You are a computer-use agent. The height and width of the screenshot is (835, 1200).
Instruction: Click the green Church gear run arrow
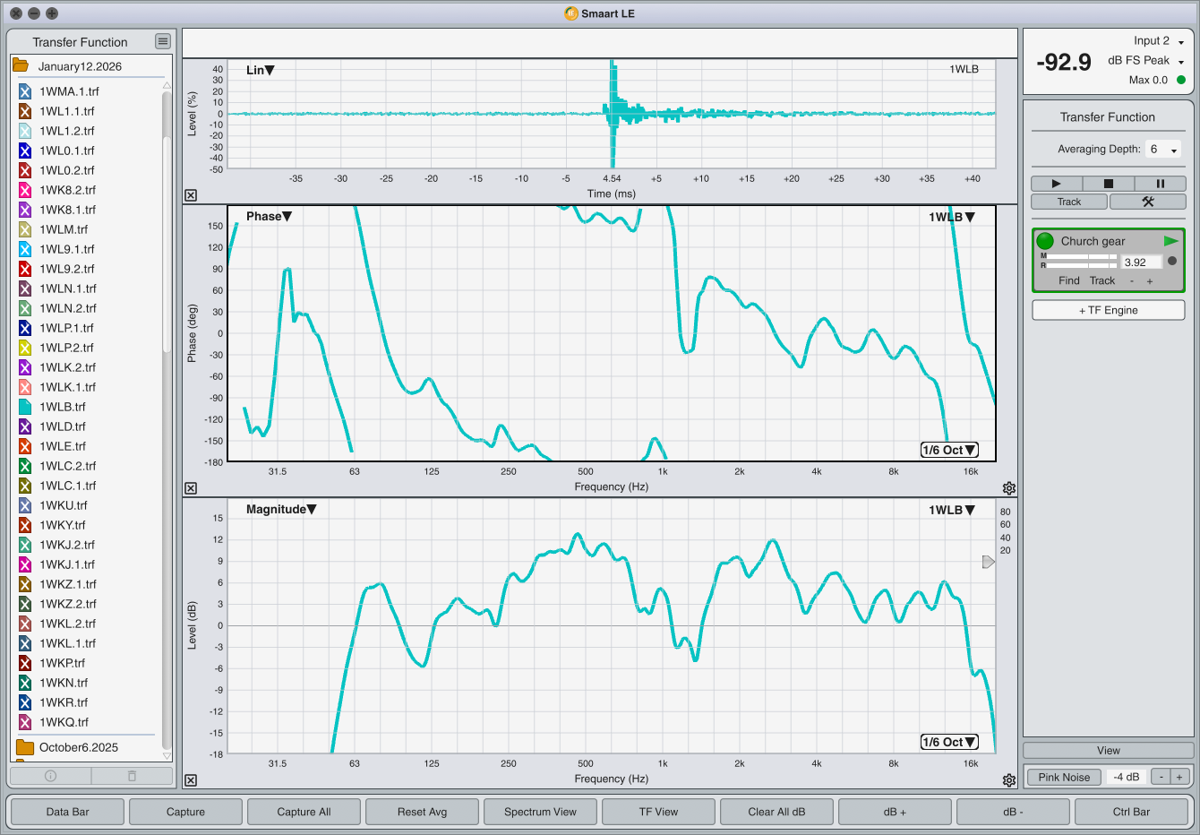tap(1170, 241)
